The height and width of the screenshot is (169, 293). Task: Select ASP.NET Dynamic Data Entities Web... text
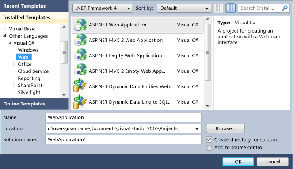coord(131,86)
